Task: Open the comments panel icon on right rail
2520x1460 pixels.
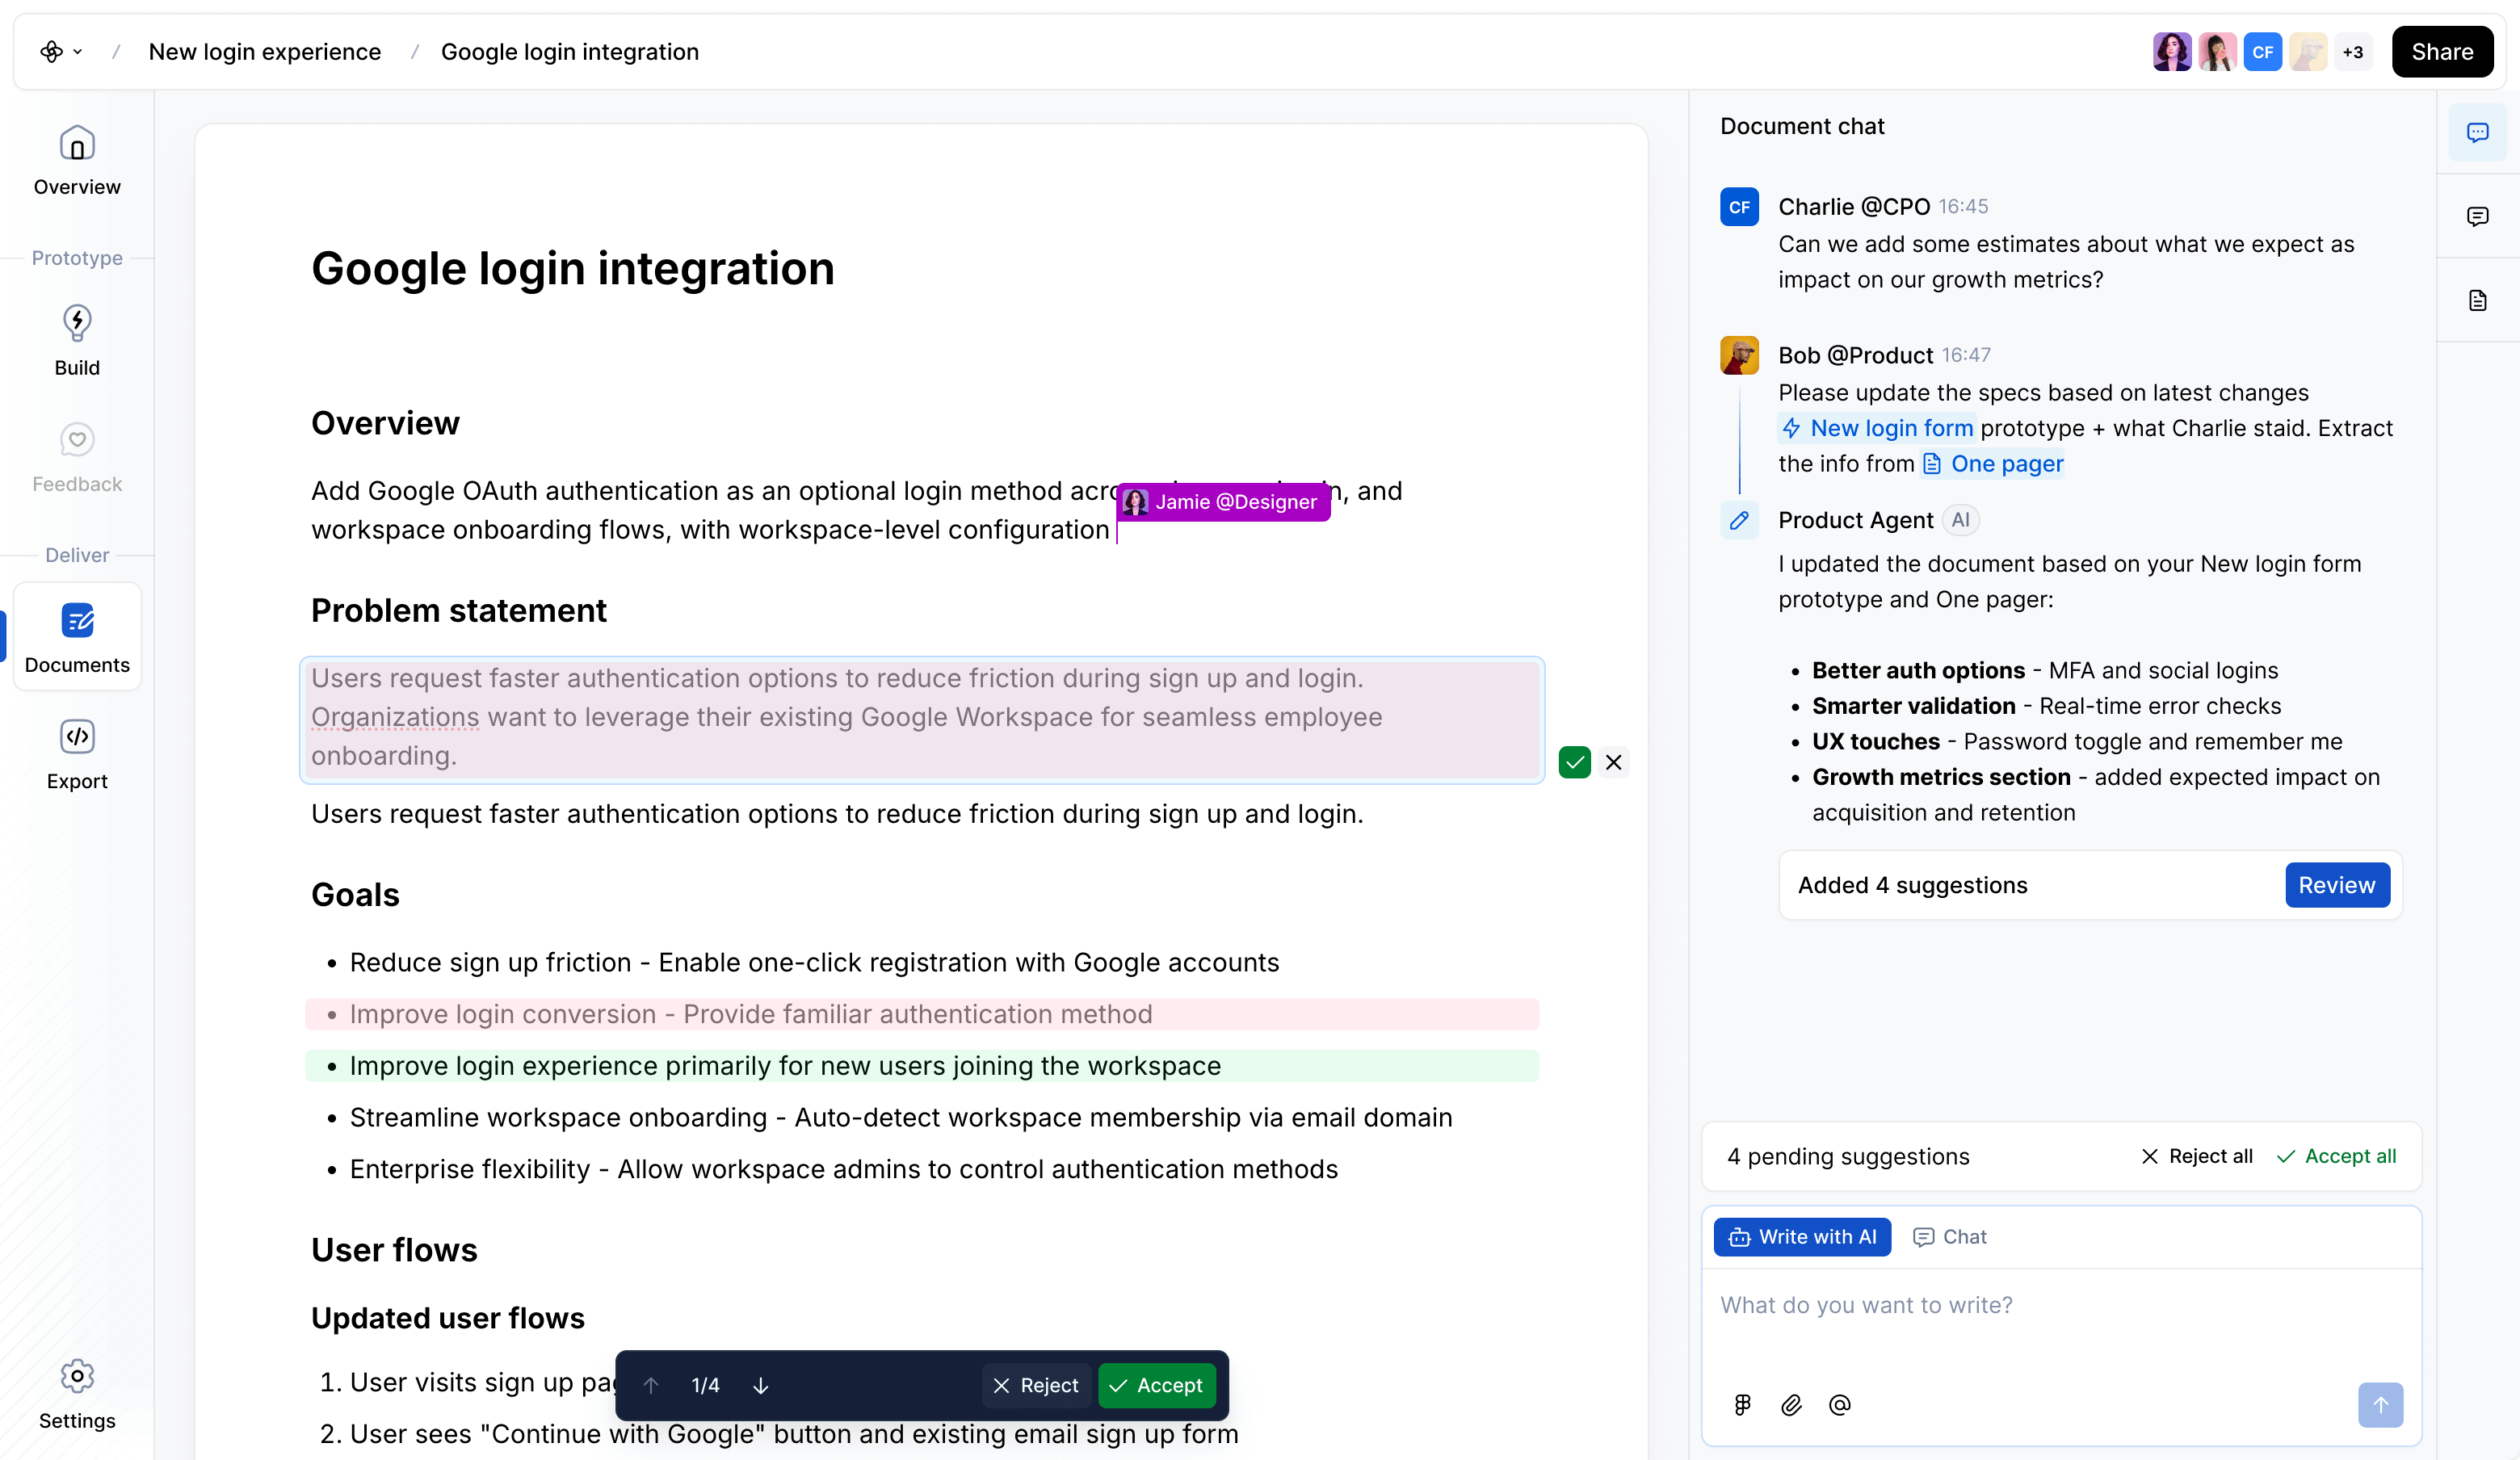Action: click(2477, 216)
